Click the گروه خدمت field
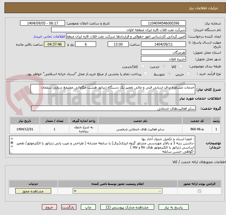226x215 pixels. click(113, 109)
